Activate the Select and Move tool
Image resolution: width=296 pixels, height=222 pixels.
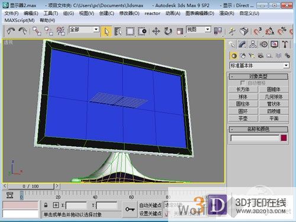(156, 31)
